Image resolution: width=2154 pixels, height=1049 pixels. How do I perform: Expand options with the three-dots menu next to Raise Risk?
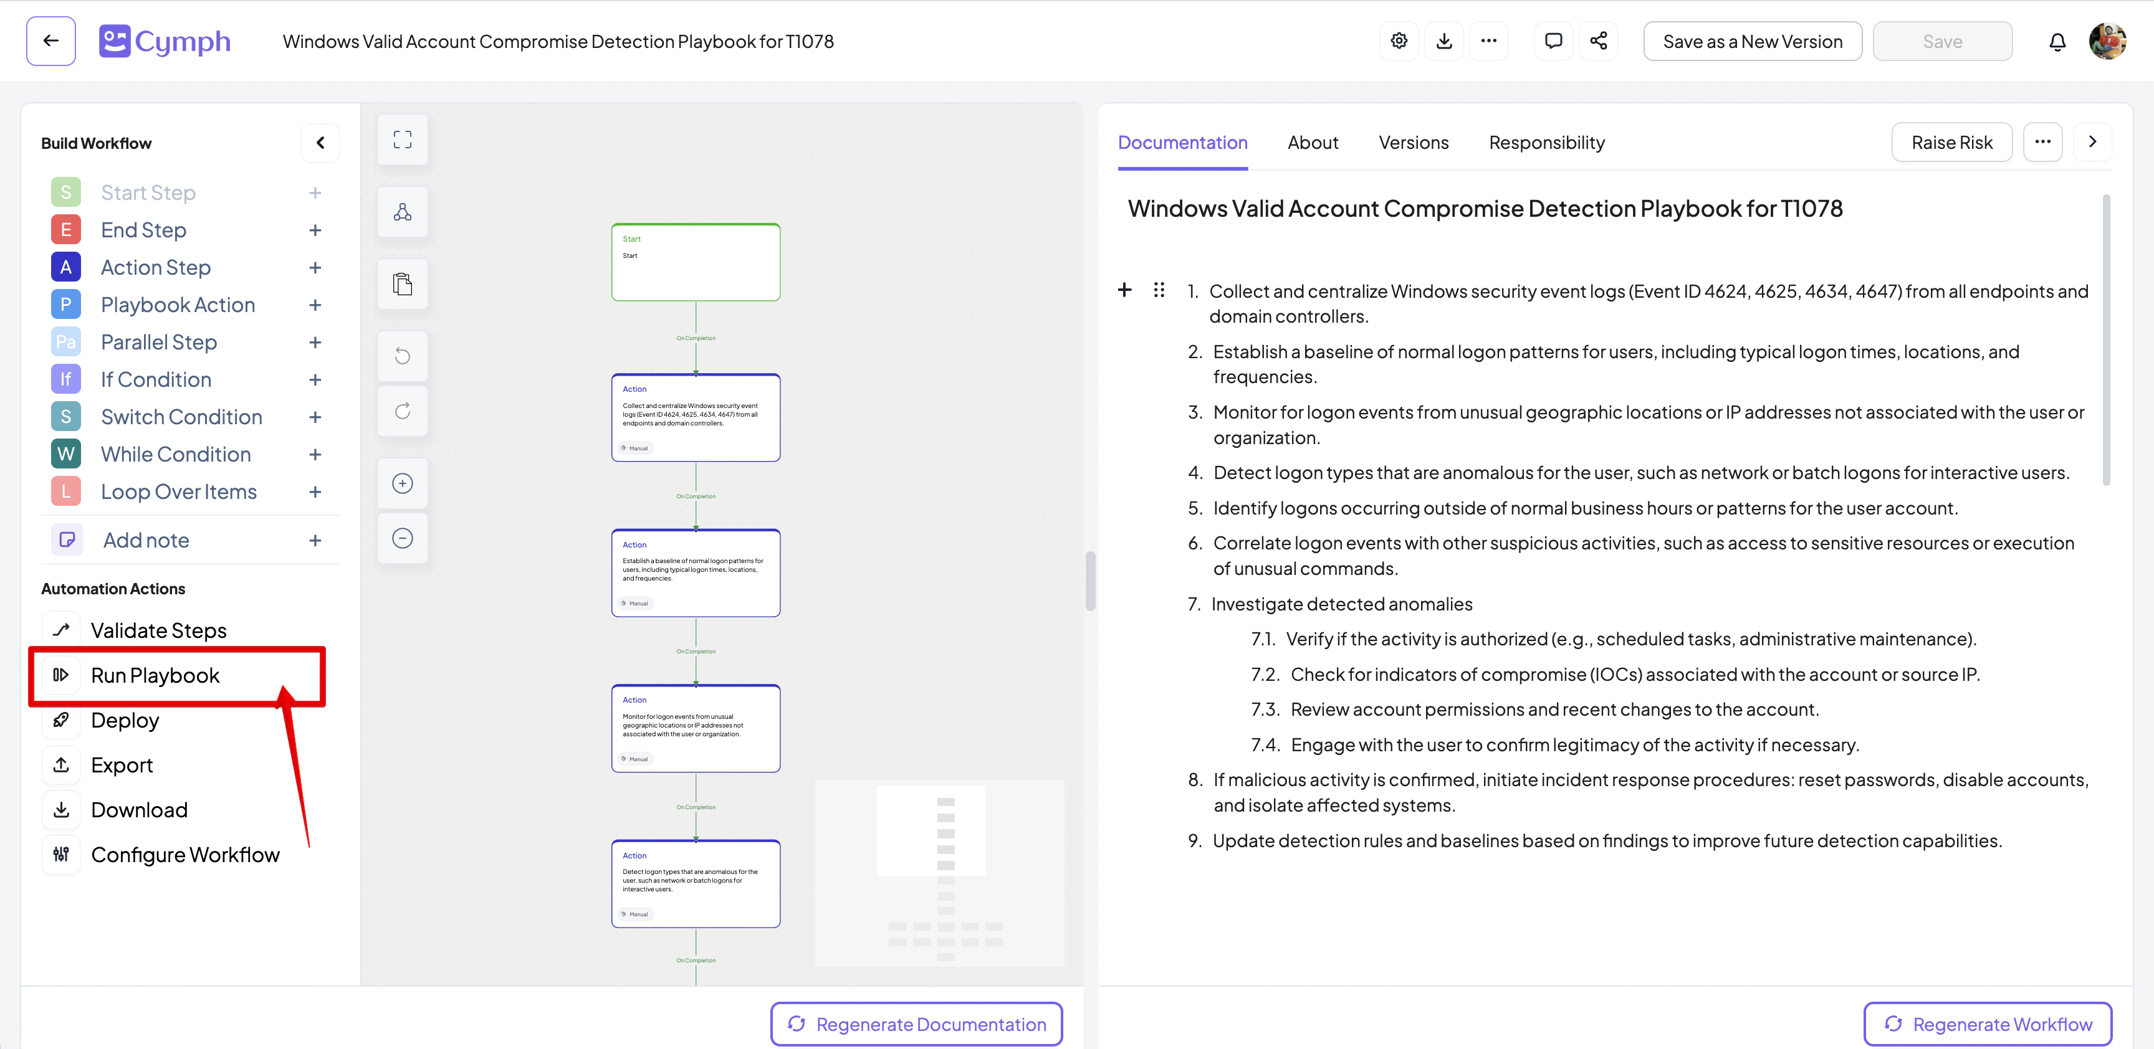pyautogui.click(x=2043, y=141)
